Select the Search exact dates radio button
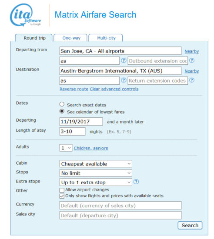 click(x=62, y=104)
